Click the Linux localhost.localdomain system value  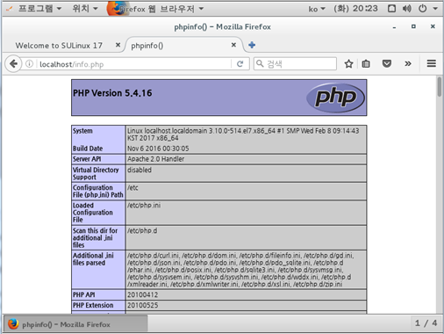(x=243, y=134)
